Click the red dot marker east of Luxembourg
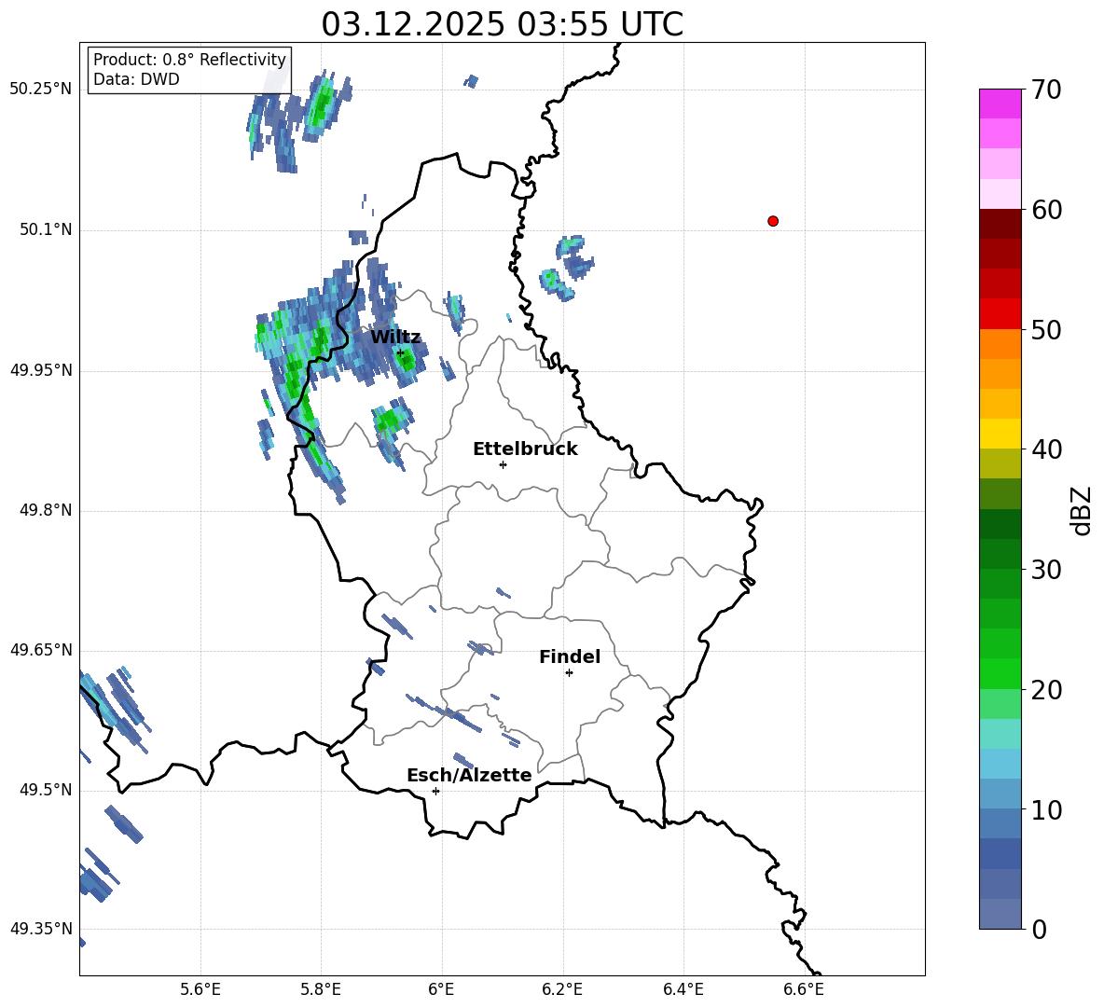 coord(773,221)
